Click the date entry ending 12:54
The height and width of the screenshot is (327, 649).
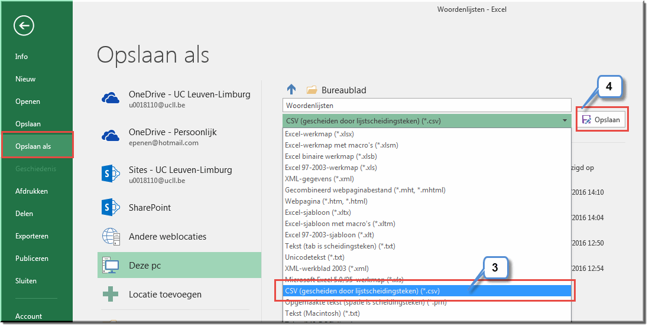588,269
